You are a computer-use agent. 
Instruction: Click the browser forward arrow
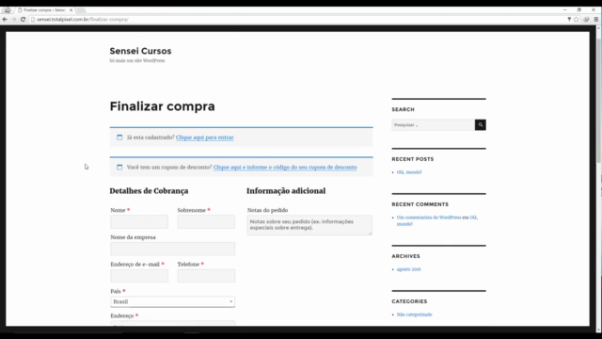coord(14,19)
